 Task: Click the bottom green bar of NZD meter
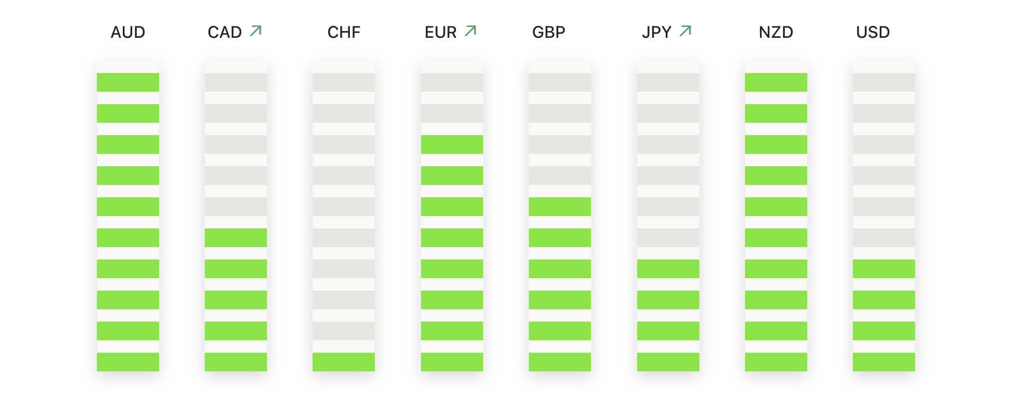point(776,362)
